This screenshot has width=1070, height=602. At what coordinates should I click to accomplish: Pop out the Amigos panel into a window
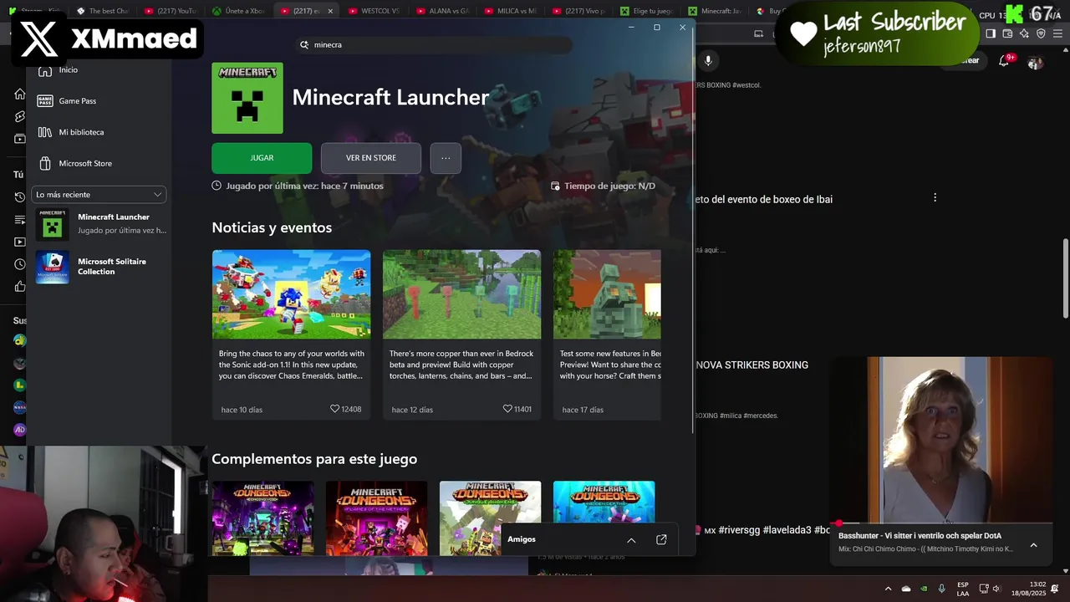[661, 540]
